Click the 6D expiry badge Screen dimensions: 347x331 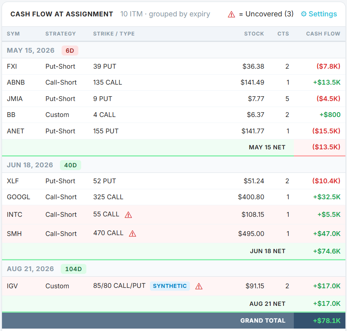pos(70,51)
